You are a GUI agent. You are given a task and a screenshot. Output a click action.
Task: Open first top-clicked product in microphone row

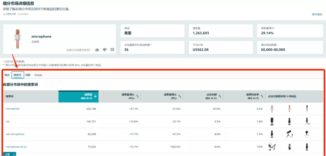(272, 109)
